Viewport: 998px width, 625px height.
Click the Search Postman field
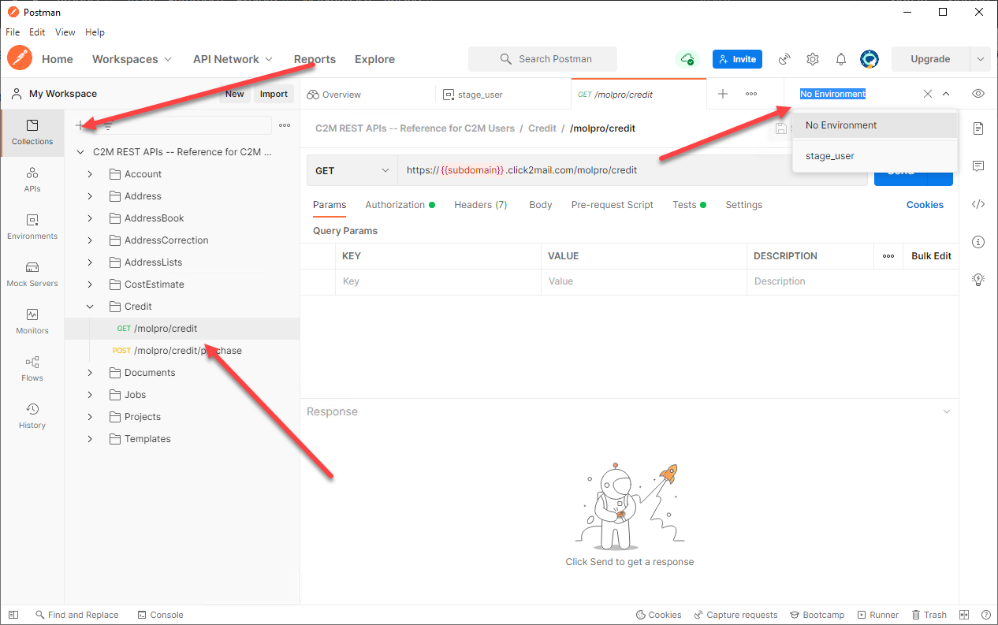click(x=542, y=59)
